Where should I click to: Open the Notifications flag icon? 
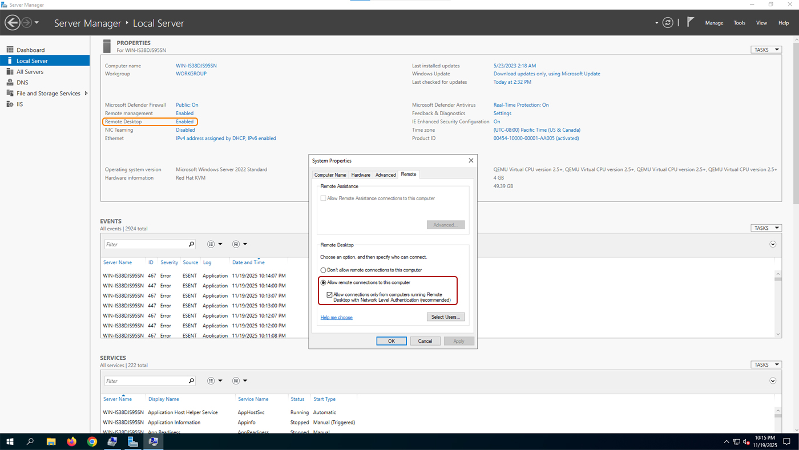[x=689, y=22]
